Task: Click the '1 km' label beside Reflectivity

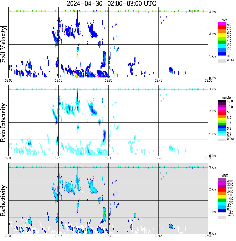Action: [212, 212]
